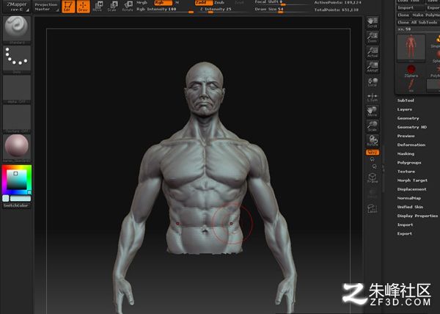Screen dimensions: 440x314
Task: Click the Rotate view icon in right shelf
Action: pos(373,141)
